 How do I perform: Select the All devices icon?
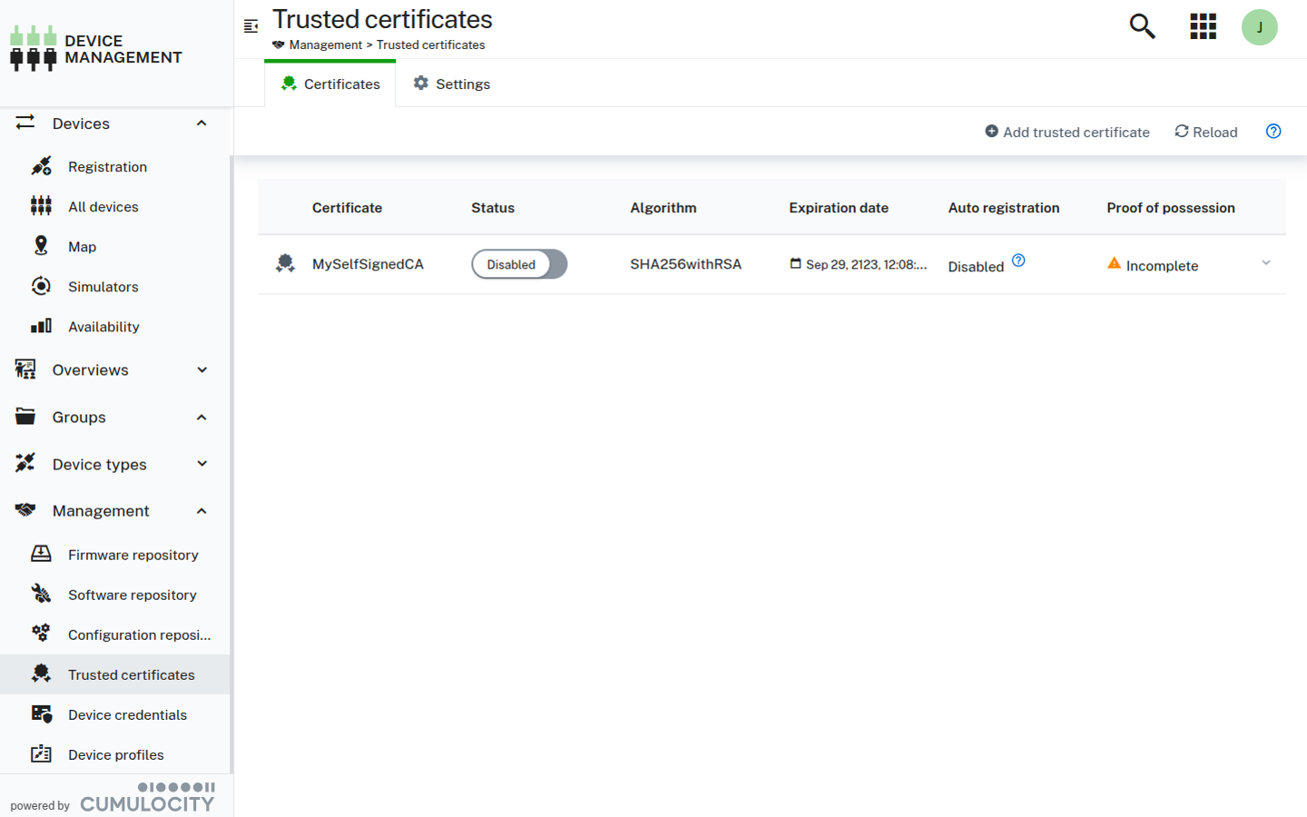click(41, 206)
